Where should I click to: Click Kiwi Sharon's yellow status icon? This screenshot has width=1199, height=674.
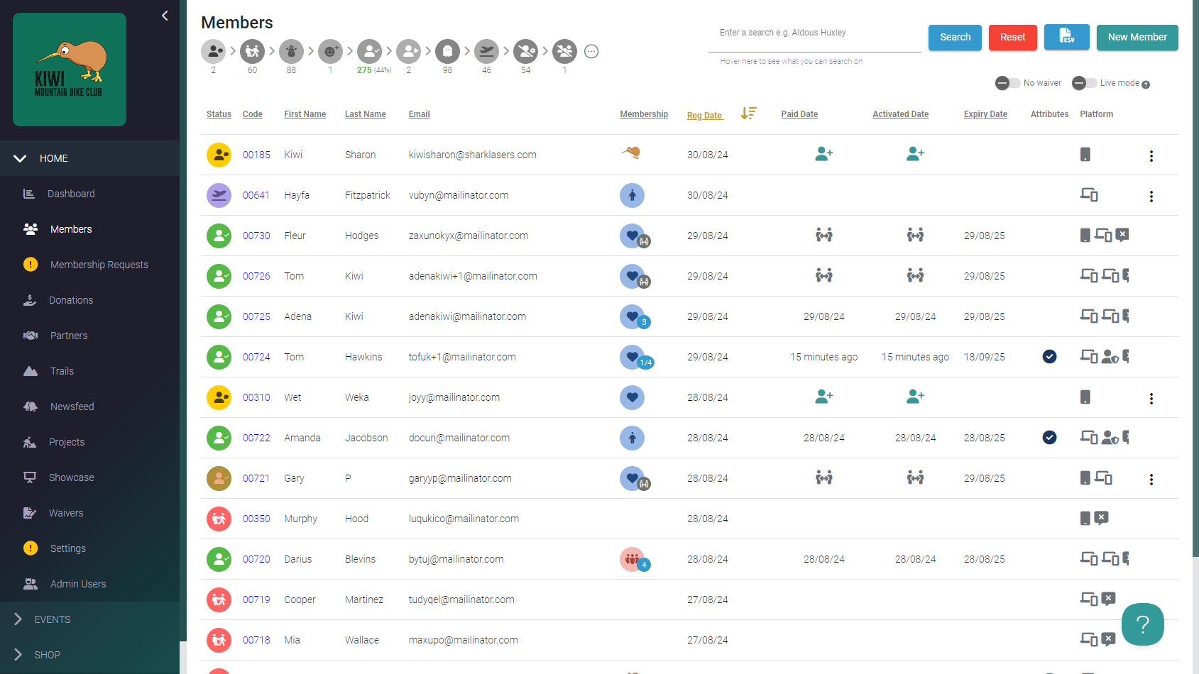click(x=219, y=155)
